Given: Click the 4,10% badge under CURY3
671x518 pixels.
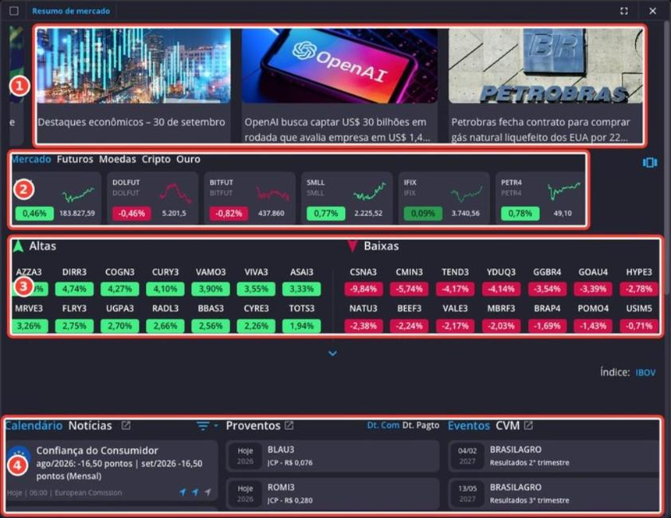Looking at the screenshot, I should [165, 289].
